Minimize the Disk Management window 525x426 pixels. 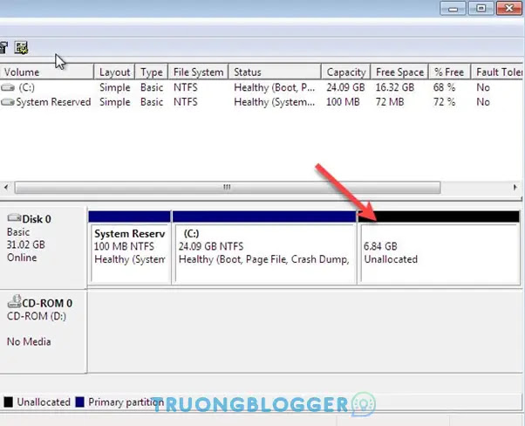[x=453, y=9]
